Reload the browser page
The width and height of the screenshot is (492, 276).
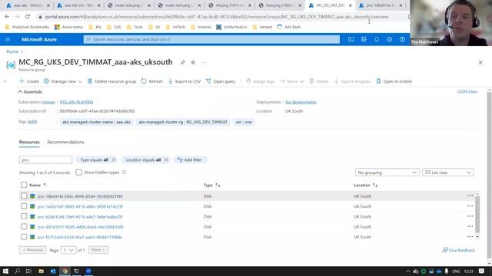28,17
